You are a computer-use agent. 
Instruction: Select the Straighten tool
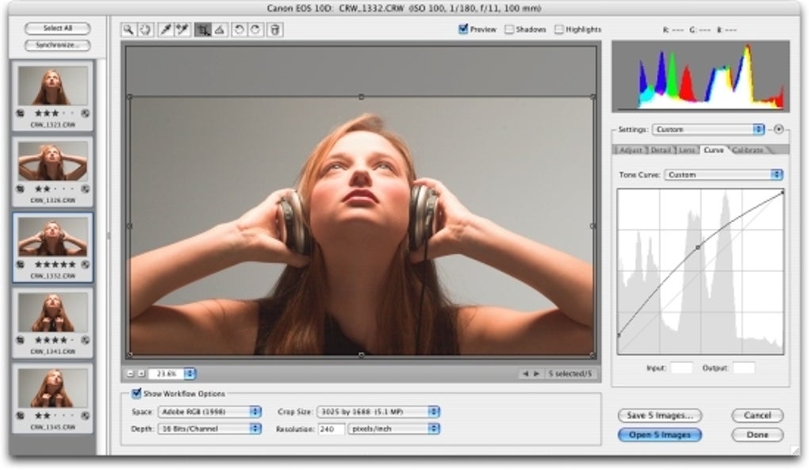pos(219,29)
